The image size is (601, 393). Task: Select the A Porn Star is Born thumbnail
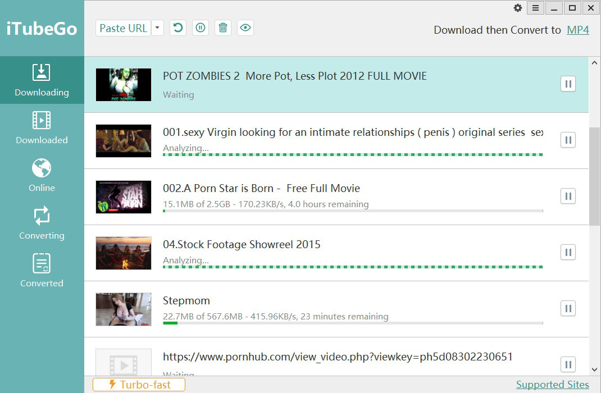tap(124, 197)
